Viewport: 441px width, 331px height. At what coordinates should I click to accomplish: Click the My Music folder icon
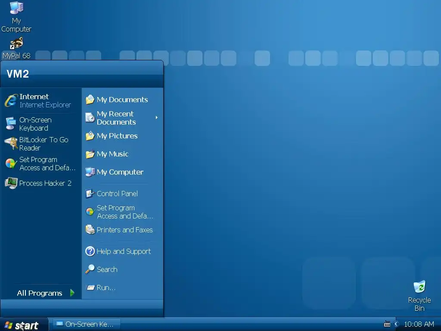(90, 154)
